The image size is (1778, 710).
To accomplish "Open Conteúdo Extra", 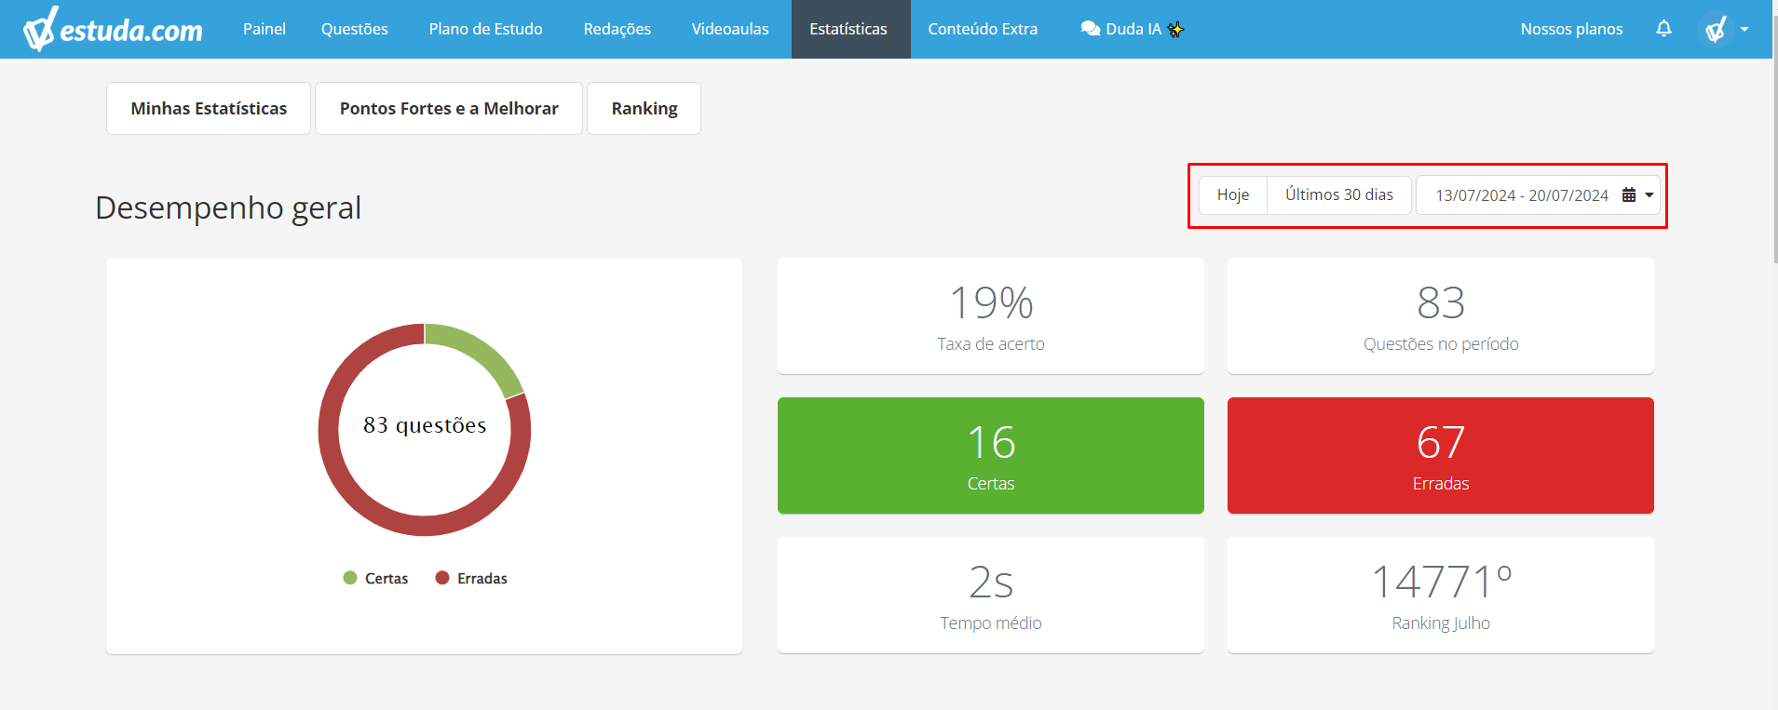I will click(x=983, y=29).
